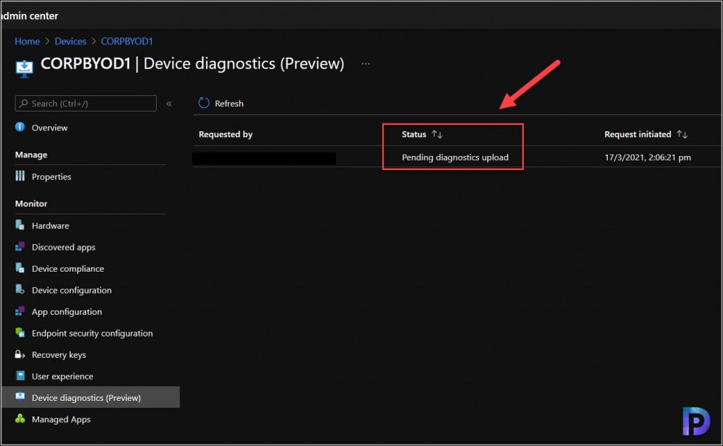Click the Home breadcrumb link
This screenshot has width=723, height=446.
tap(28, 41)
